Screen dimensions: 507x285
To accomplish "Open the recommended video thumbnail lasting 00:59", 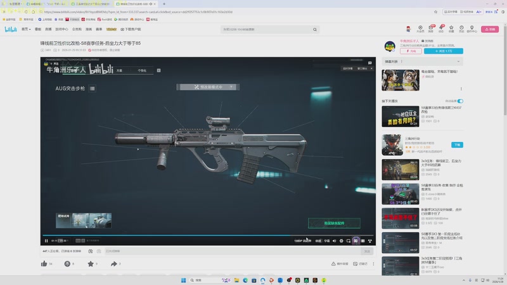I will point(401,169).
